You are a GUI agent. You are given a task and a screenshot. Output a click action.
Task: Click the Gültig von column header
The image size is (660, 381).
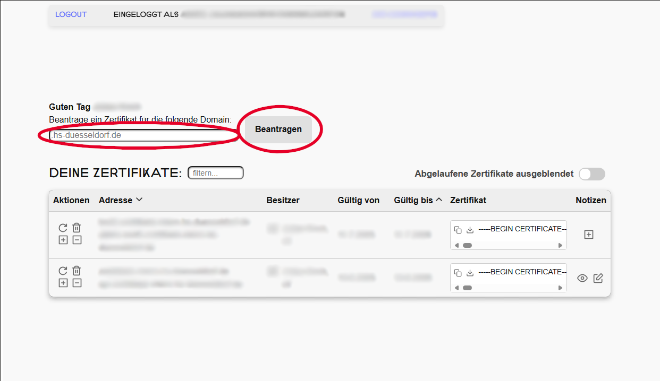(x=358, y=200)
